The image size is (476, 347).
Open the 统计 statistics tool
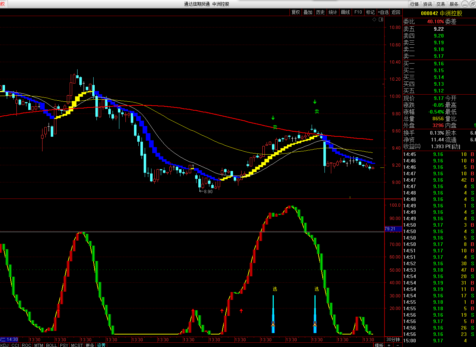tap(333, 12)
